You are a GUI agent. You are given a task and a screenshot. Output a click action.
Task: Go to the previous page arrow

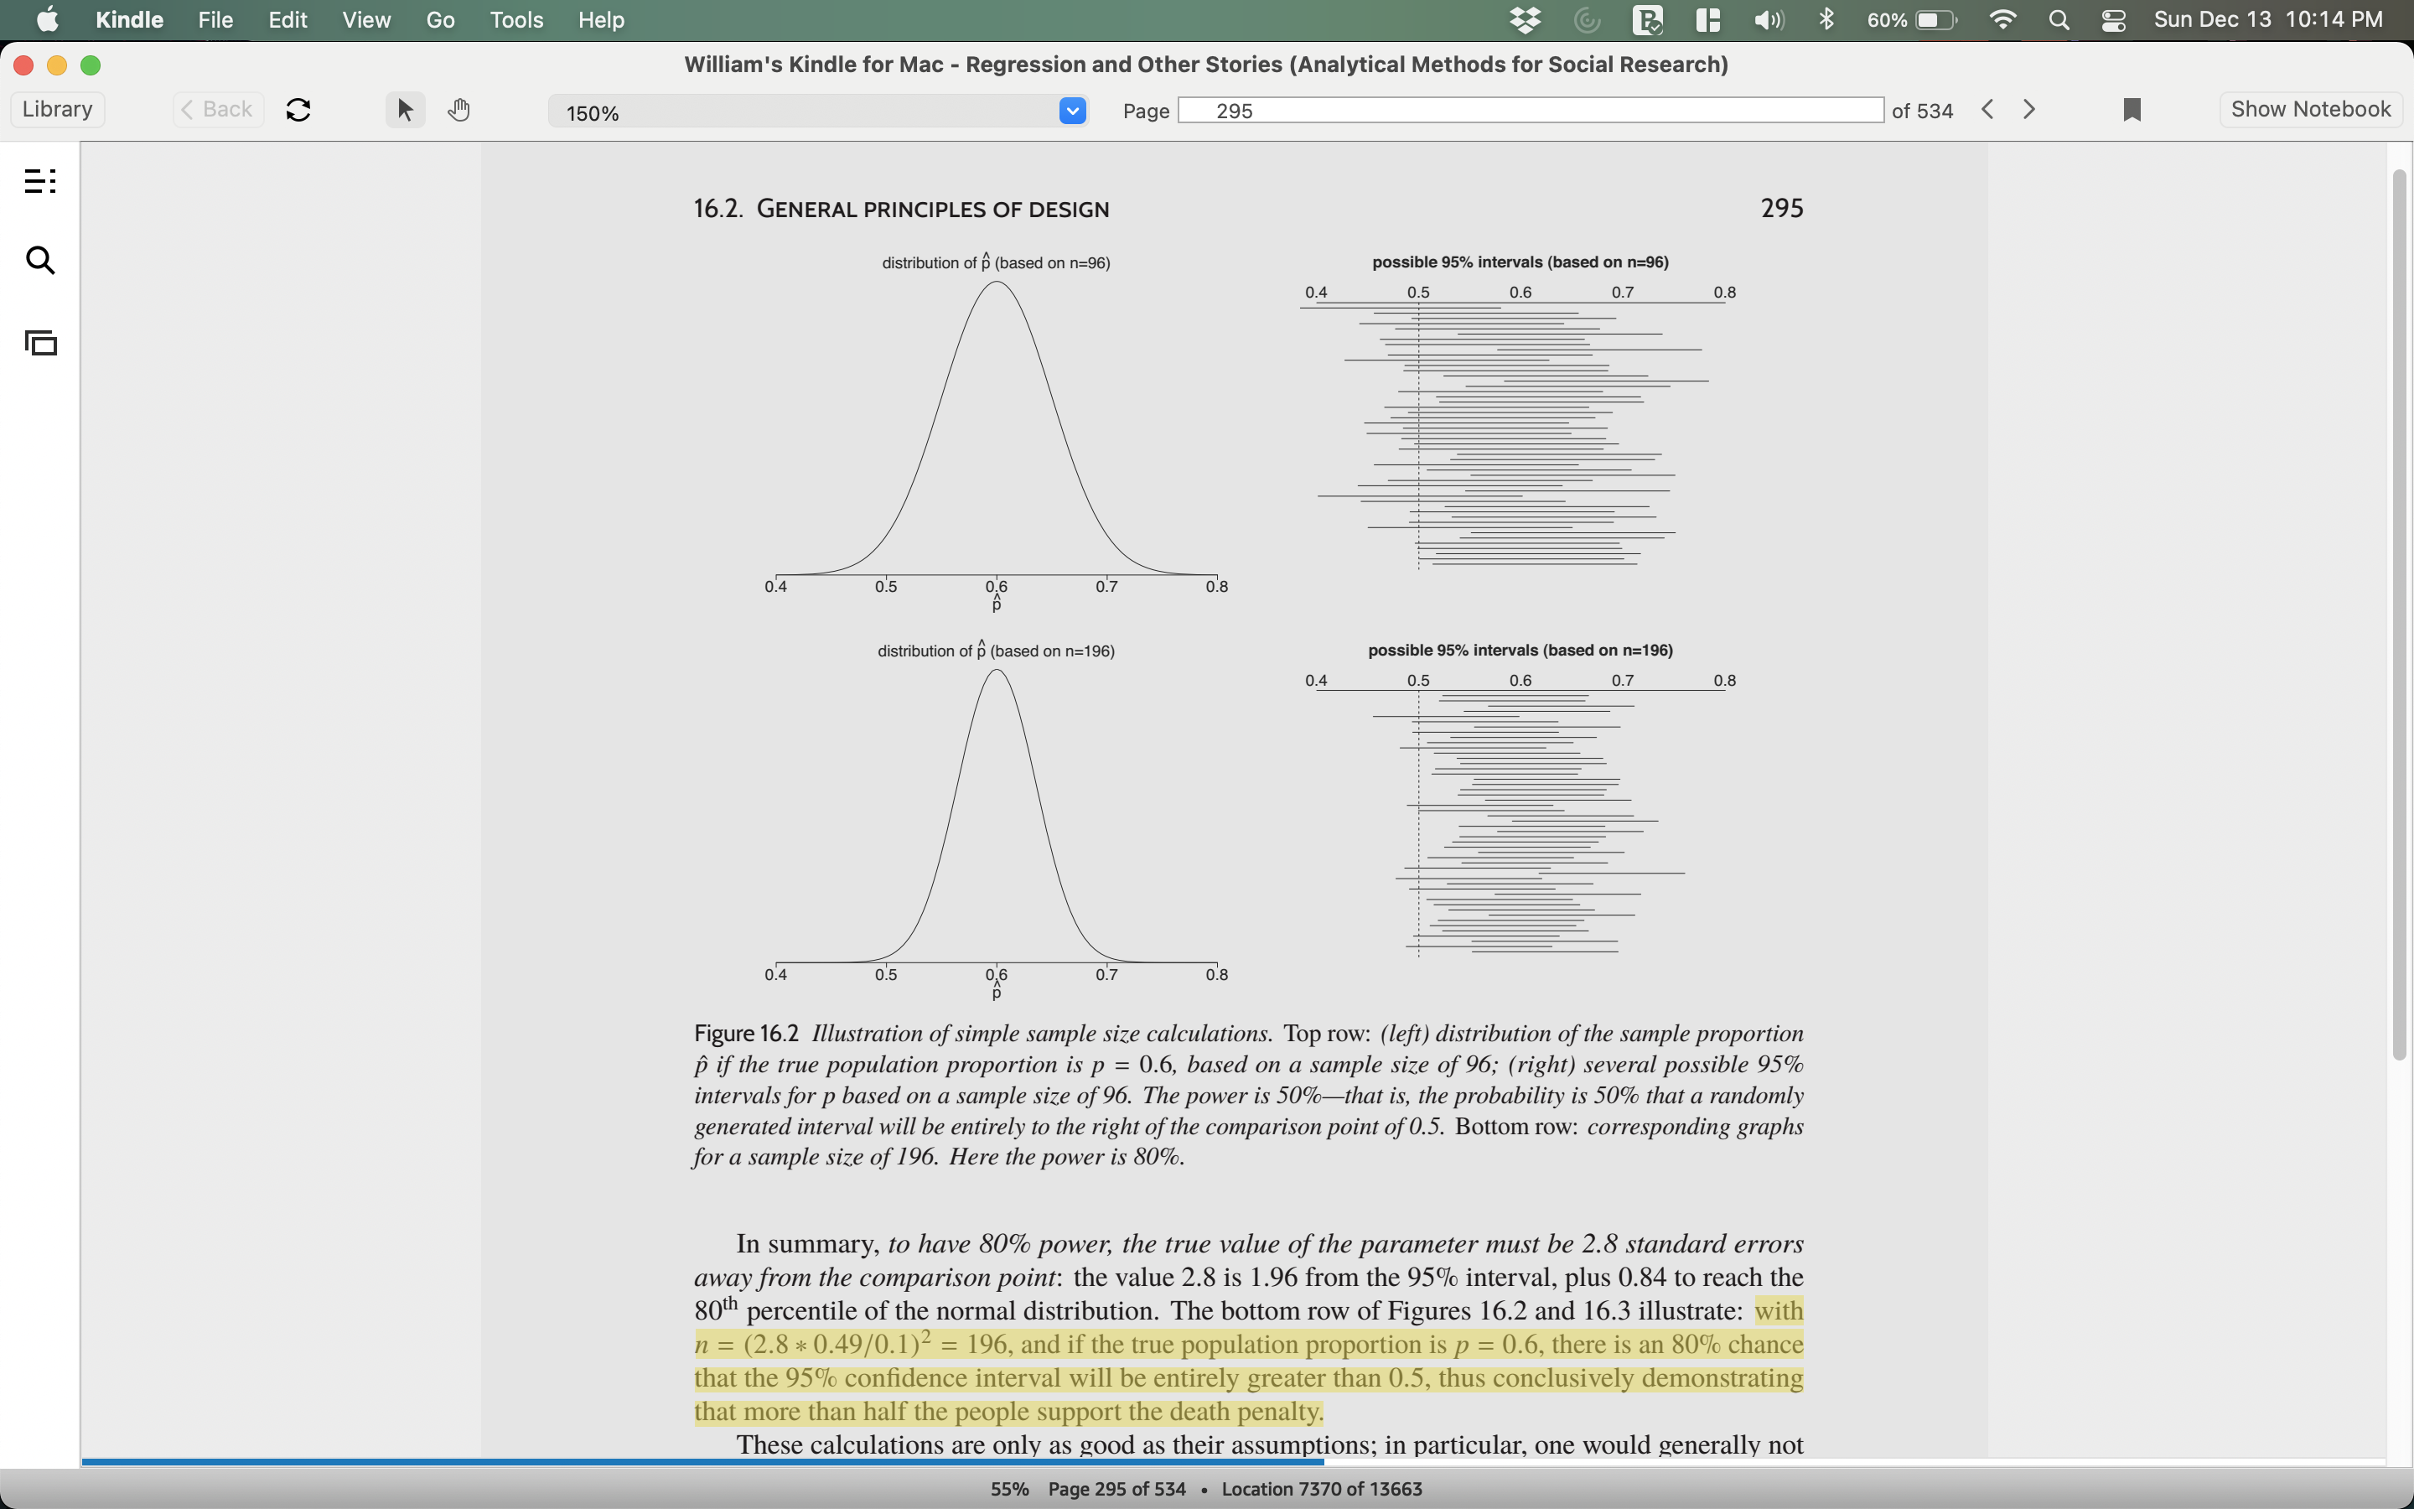[1987, 110]
